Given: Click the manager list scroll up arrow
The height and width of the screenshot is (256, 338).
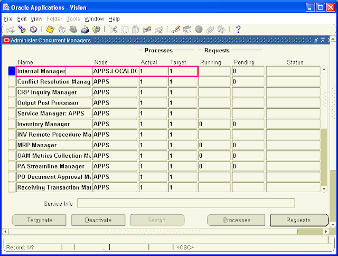Looking at the screenshot, I should pos(324,70).
